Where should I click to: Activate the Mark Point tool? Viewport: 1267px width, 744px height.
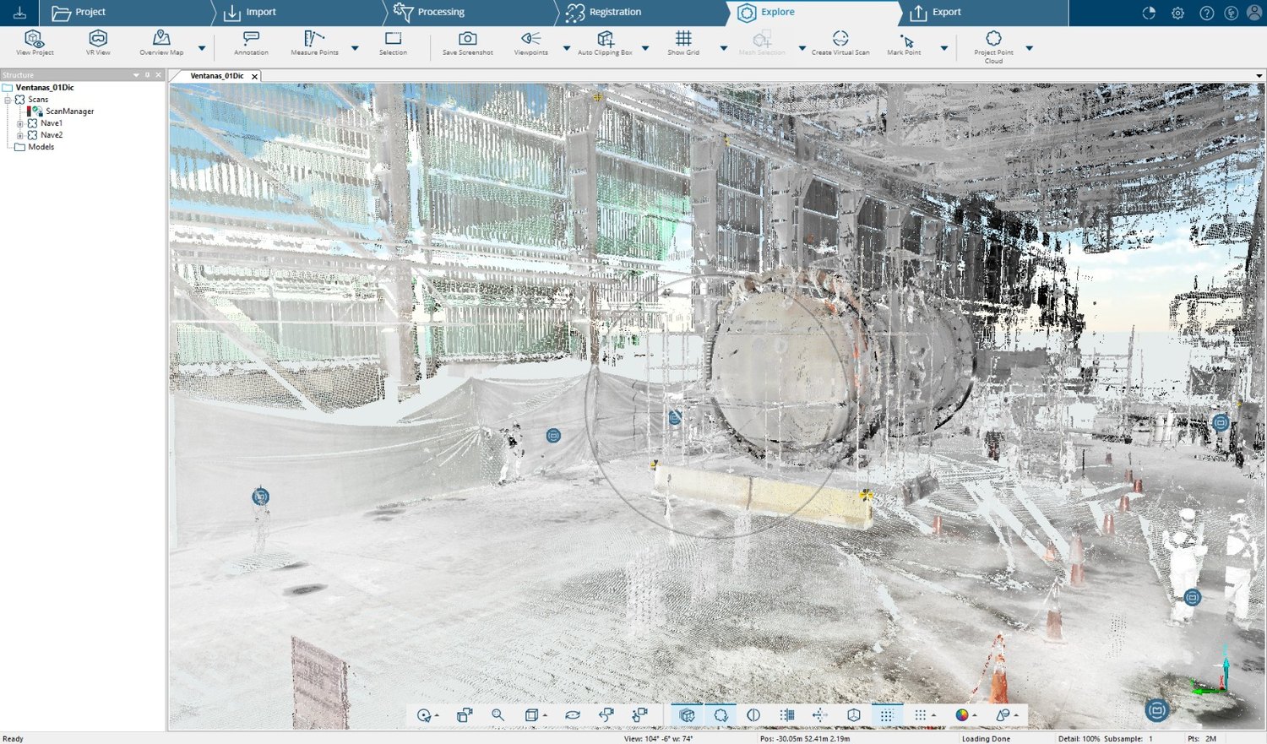pyautogui.click(x=904, y=43)
